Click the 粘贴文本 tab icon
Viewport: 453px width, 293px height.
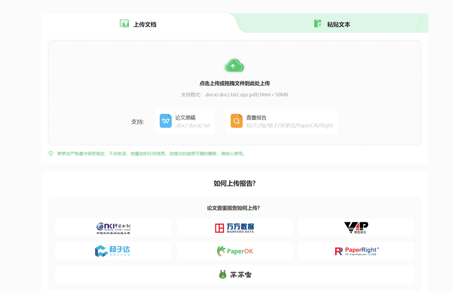click(318, 23)
